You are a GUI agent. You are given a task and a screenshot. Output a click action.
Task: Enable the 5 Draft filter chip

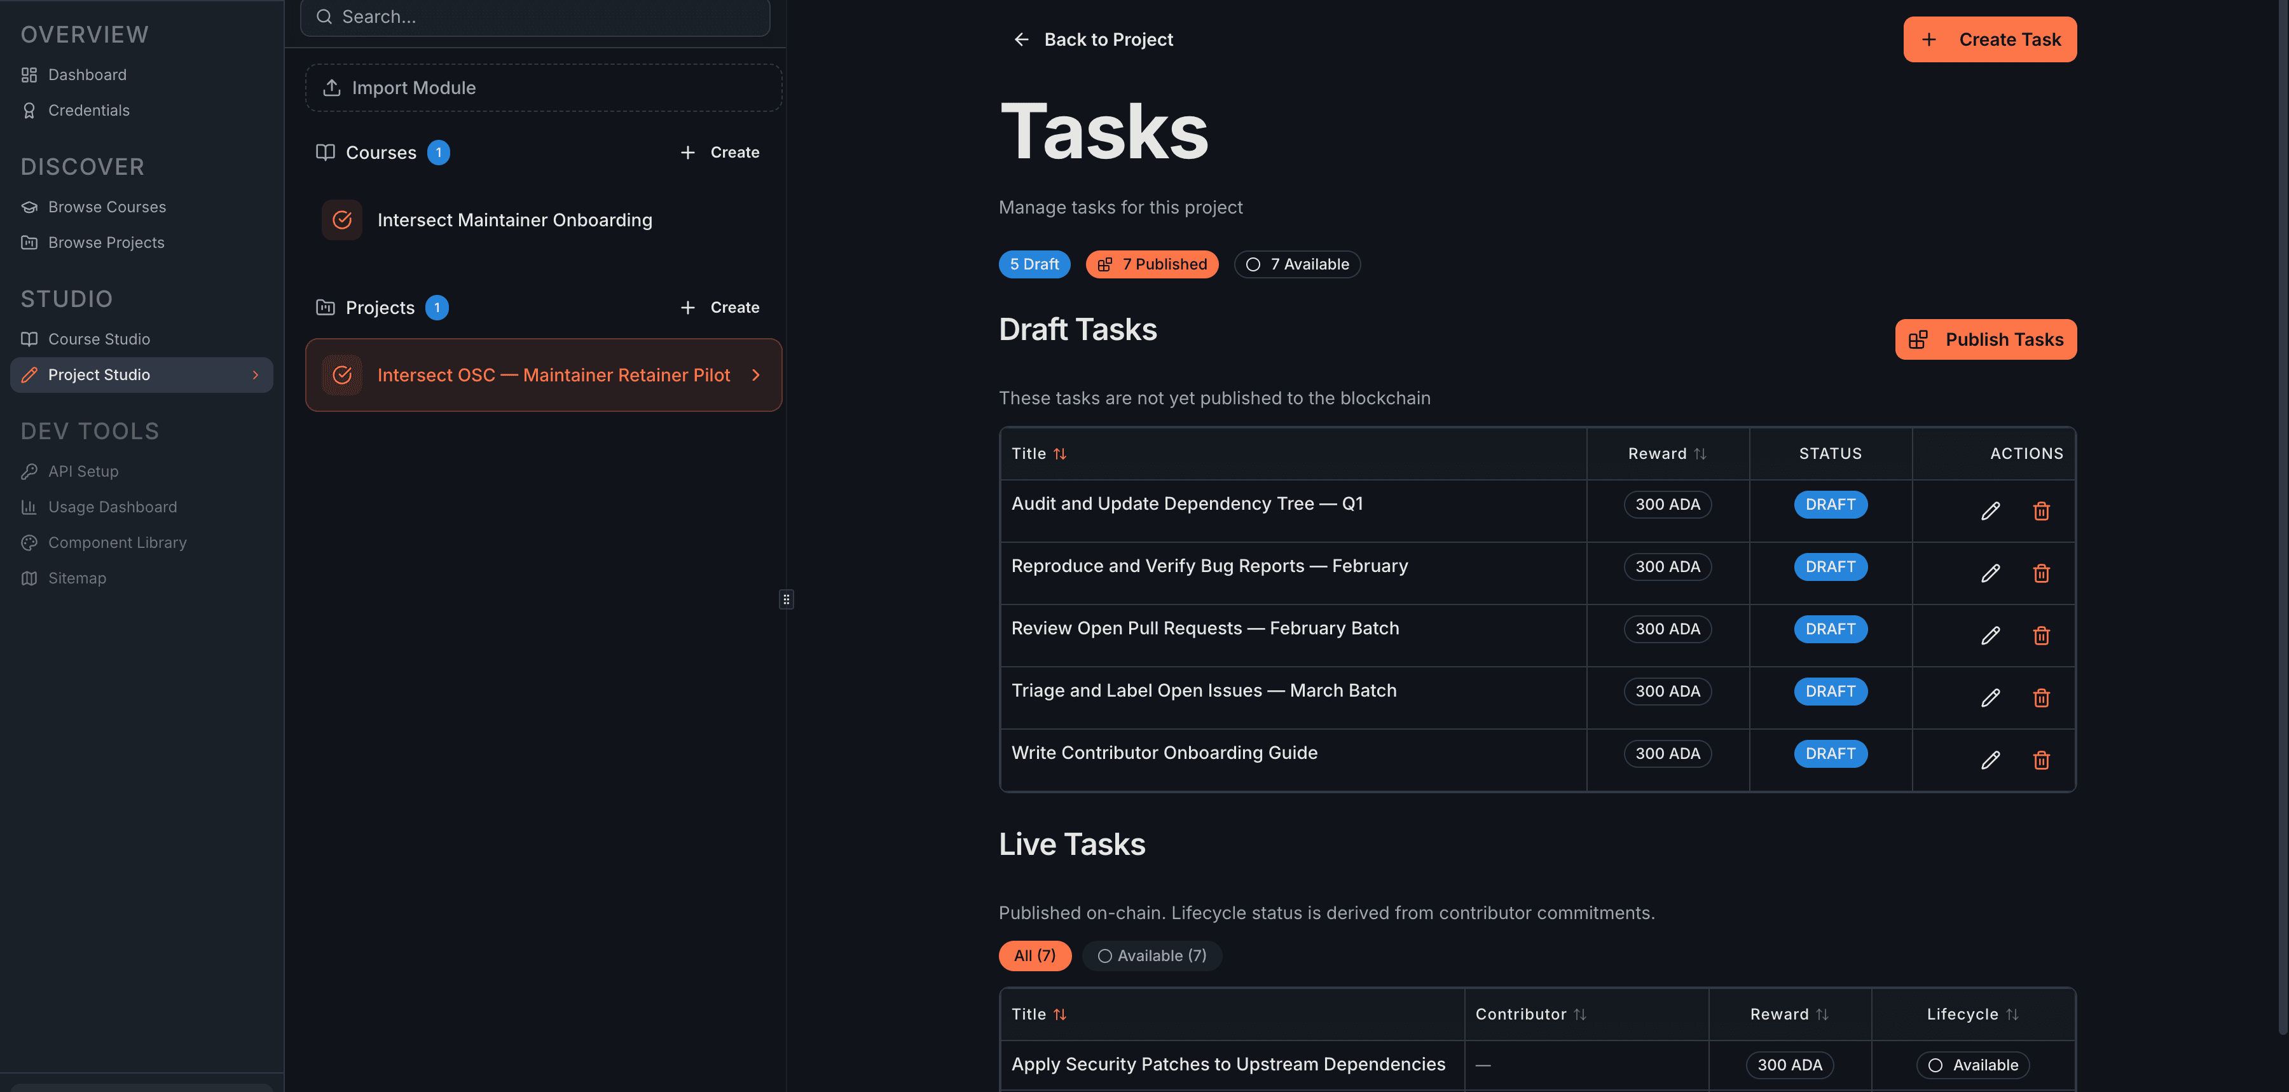coord(1035,264)
